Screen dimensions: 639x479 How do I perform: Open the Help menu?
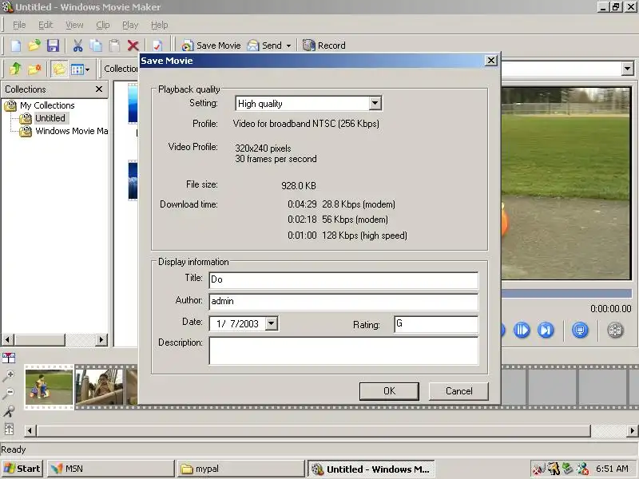pos(159,25)
